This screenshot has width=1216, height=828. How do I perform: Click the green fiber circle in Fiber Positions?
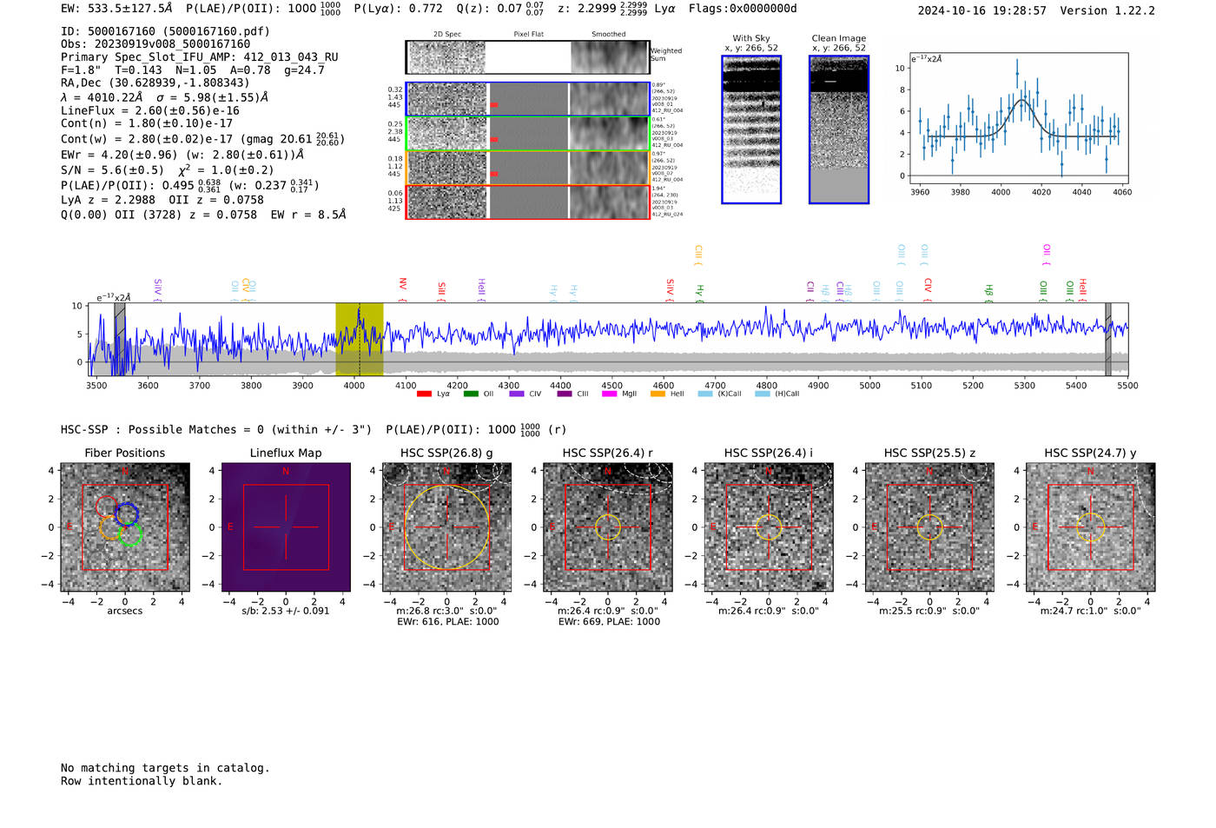tap(130, 533)
